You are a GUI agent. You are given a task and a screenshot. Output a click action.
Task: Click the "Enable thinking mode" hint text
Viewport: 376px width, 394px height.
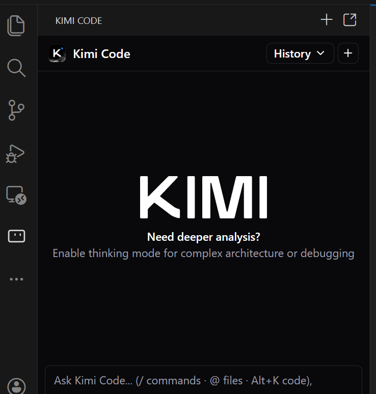(203, 253)
